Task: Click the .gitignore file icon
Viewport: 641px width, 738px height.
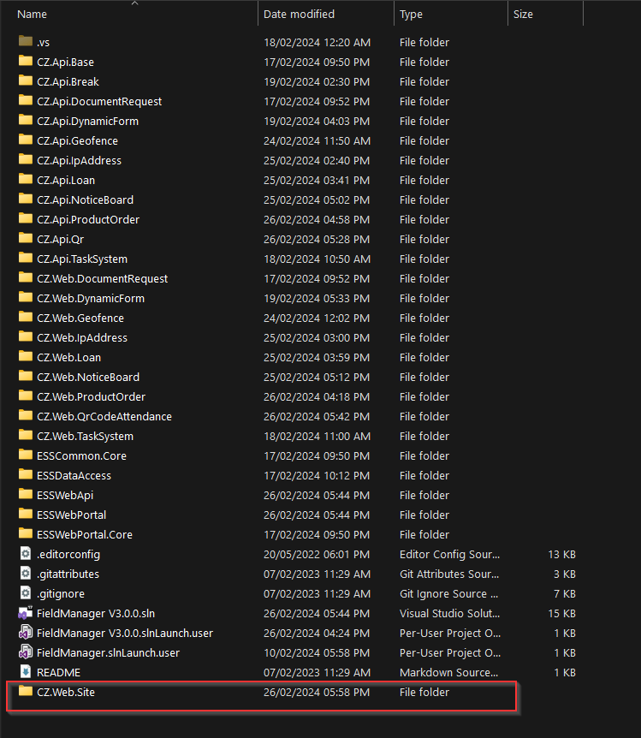Action: pos(26,593)
